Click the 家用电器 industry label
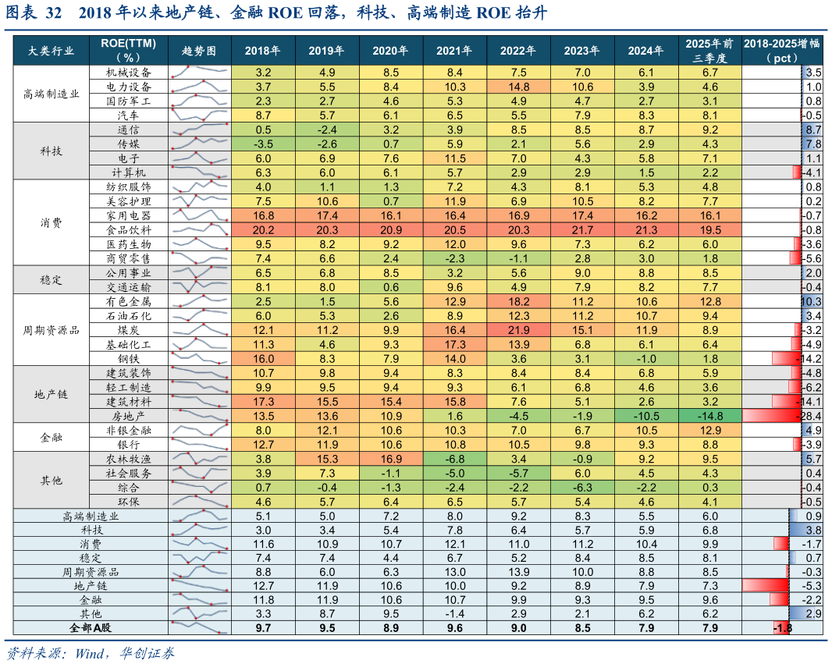The image size is (832, 664). 129,215
